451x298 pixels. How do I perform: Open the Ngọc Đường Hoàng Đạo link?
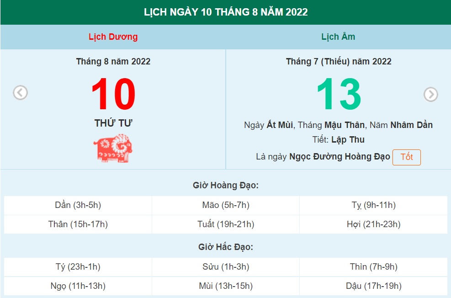340,156
